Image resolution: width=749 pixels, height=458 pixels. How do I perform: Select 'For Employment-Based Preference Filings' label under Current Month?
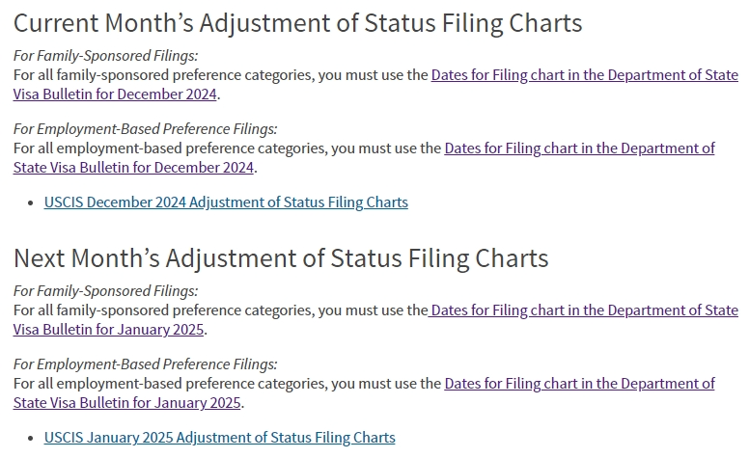pyautogui.click(x=145, y=129)
